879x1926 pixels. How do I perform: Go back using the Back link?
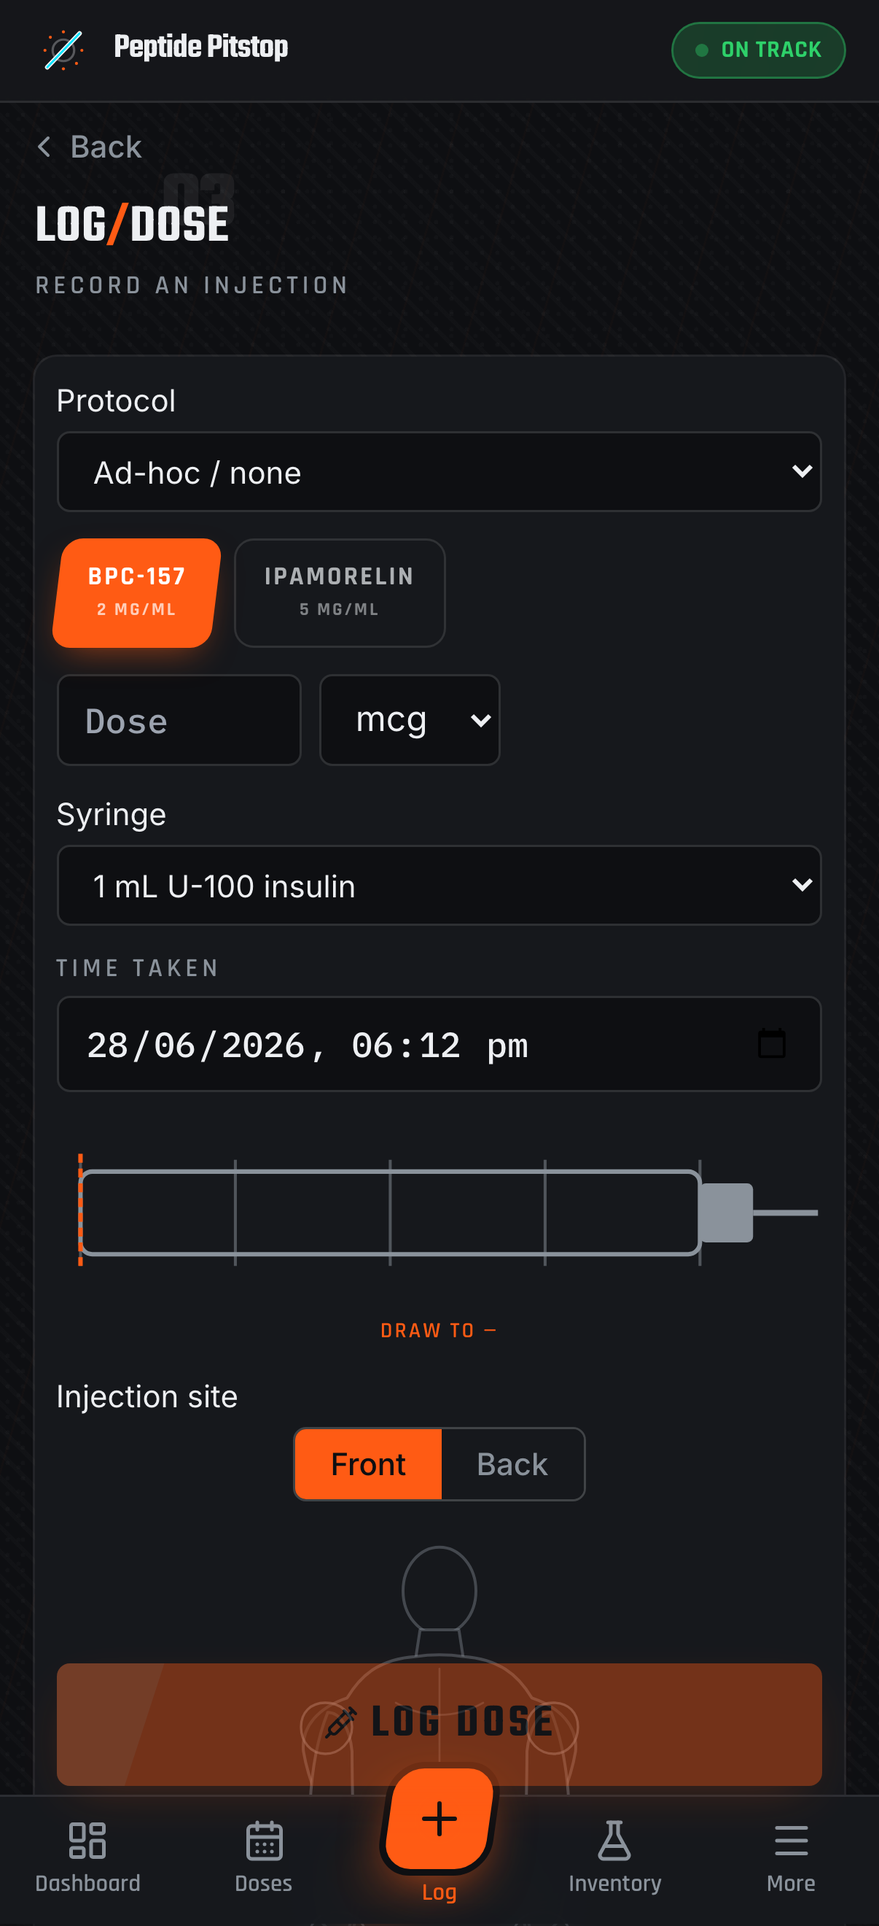coord(90,147)
